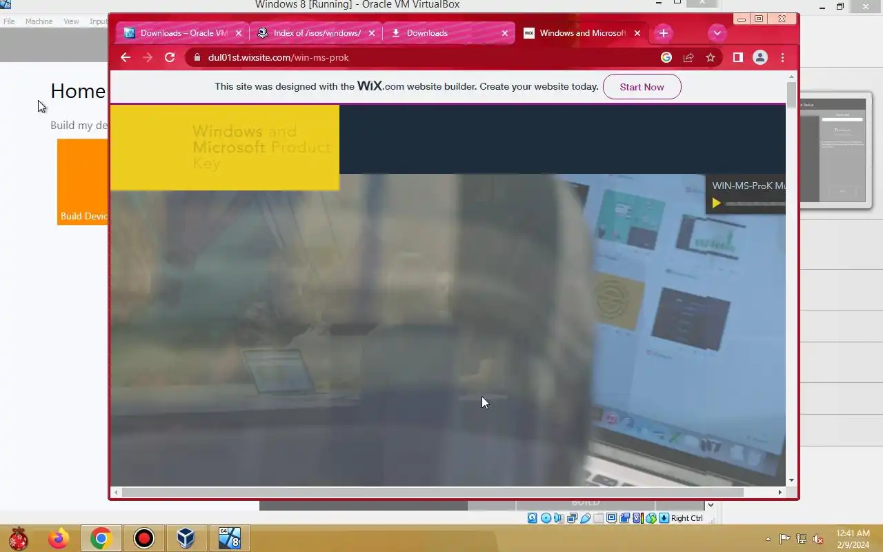883x552 pixels.
Task: Select the Windows and Microsoft tab
Action: 582,33
